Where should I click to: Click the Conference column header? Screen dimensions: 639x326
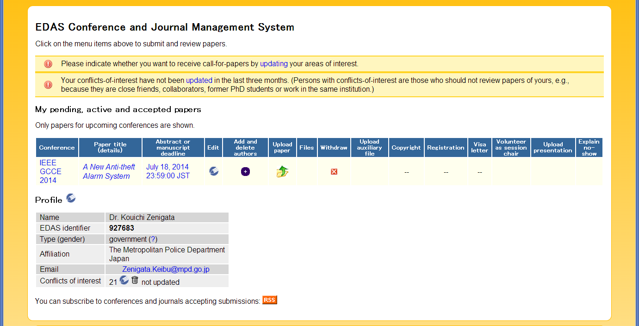point(57,148)
